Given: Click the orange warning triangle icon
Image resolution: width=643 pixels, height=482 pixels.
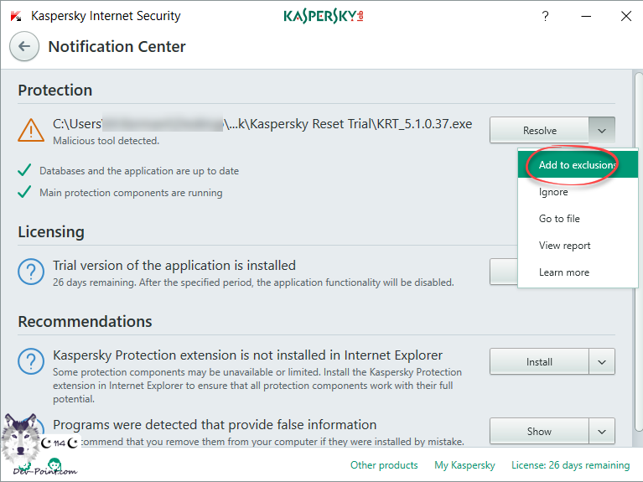Looking at the screenshot, I should coord(31,130).
